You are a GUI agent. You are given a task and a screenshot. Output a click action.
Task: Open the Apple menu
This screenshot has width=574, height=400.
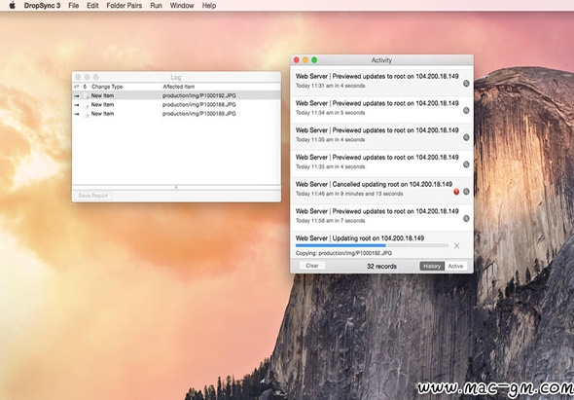pyautogui.click(x=12, y=6)
